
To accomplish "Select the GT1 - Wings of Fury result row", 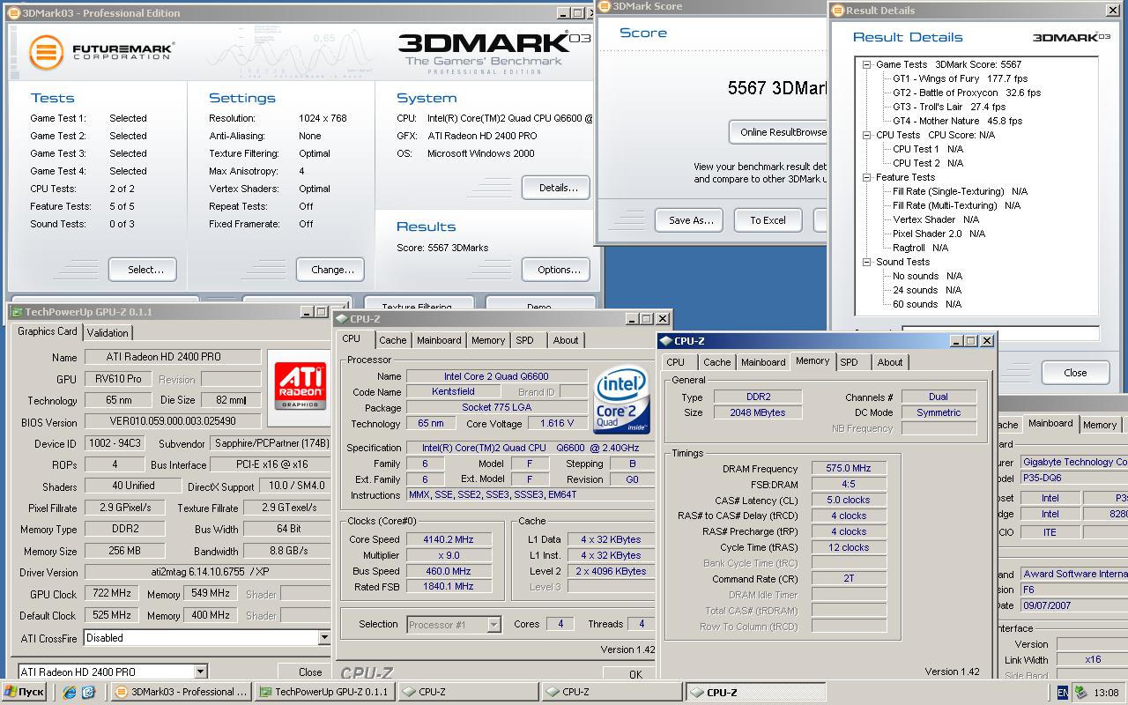I will click(961, 78).
